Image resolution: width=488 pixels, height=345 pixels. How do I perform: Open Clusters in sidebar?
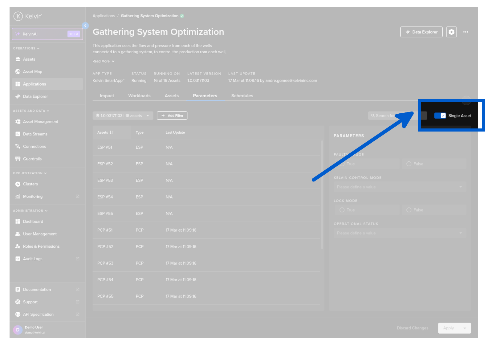pos(30,184)
